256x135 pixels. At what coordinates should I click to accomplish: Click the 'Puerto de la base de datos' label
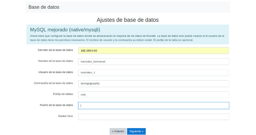(56, 105)
